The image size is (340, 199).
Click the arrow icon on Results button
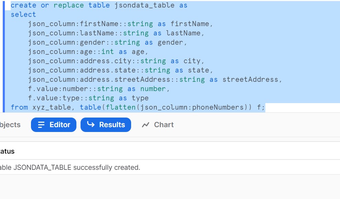[x=91, y=125]
